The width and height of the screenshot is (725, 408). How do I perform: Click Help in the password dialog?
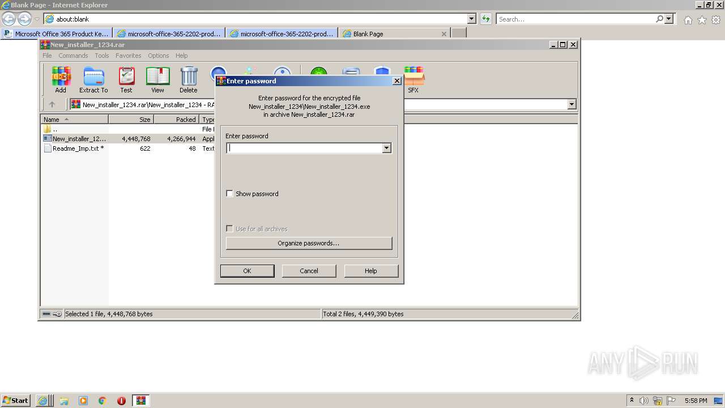point(371,271)
